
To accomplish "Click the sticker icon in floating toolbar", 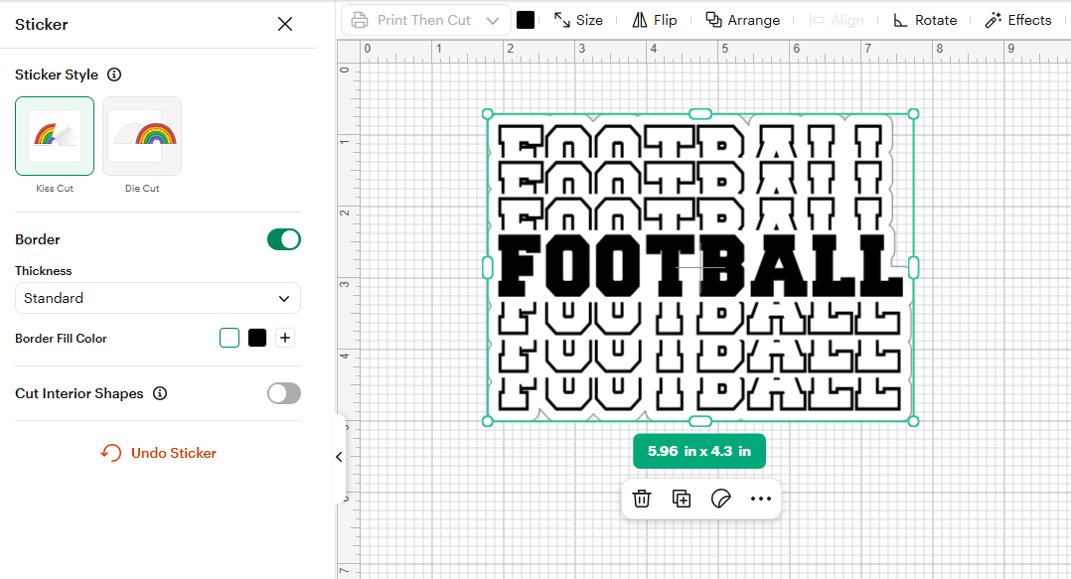I will (720, 499).
